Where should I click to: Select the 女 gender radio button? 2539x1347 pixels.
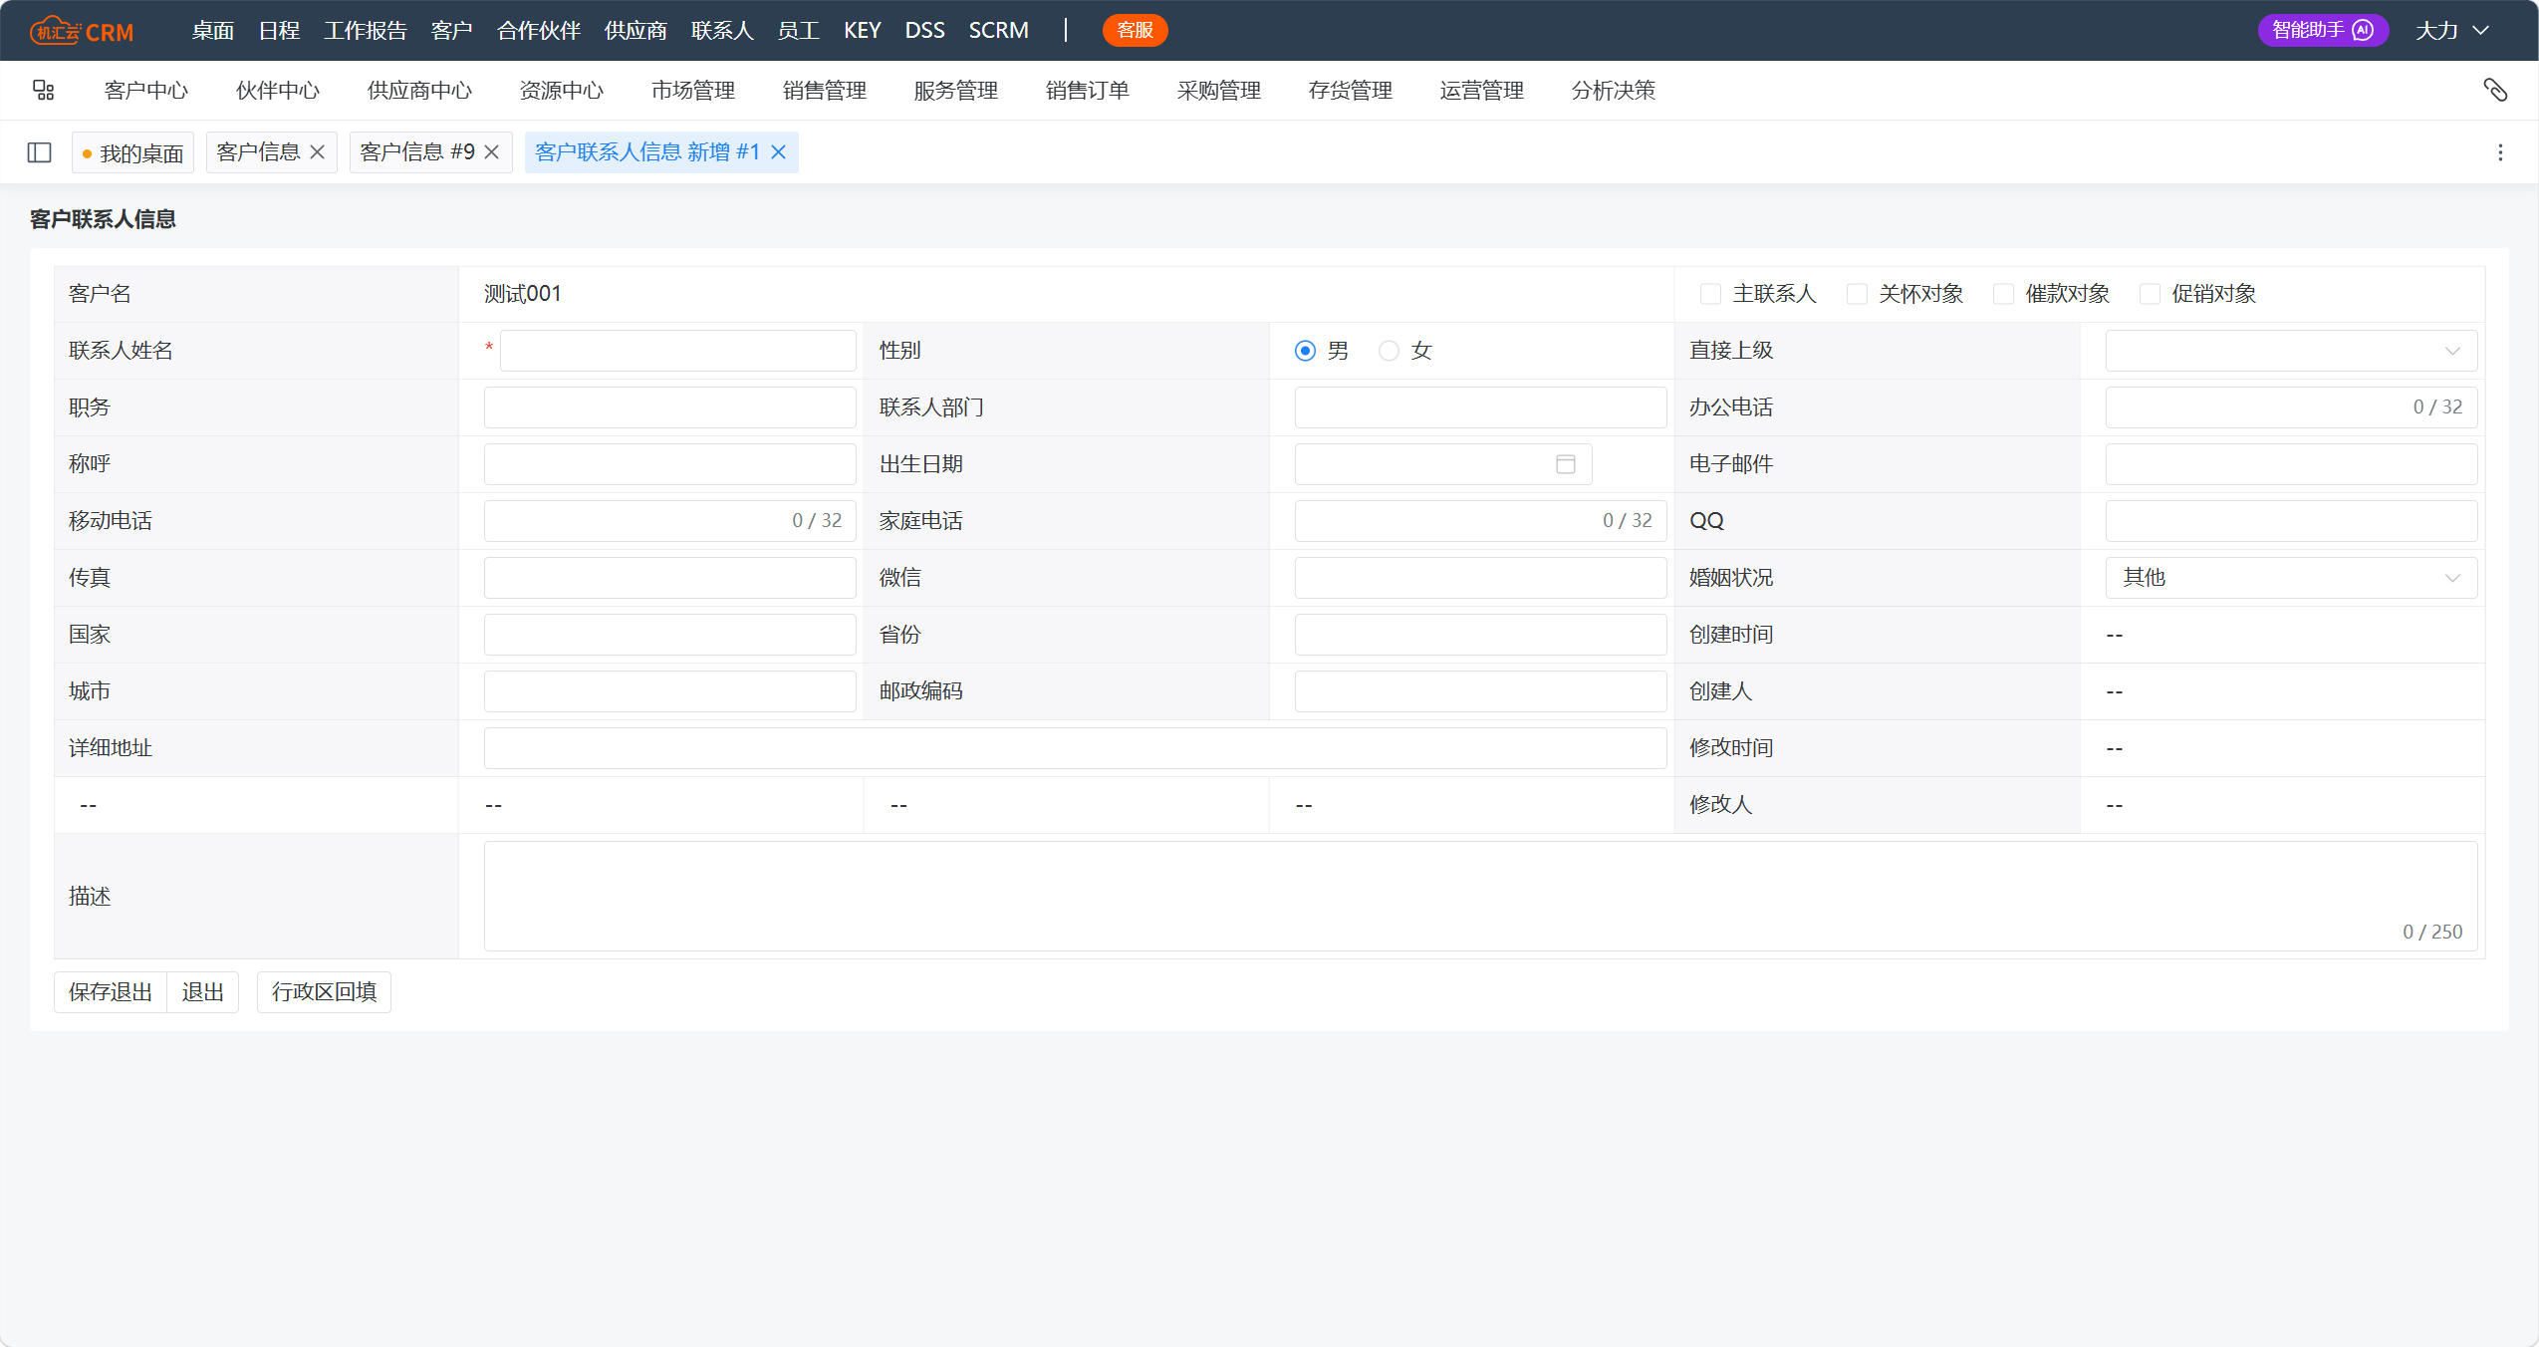[1389, 351]
